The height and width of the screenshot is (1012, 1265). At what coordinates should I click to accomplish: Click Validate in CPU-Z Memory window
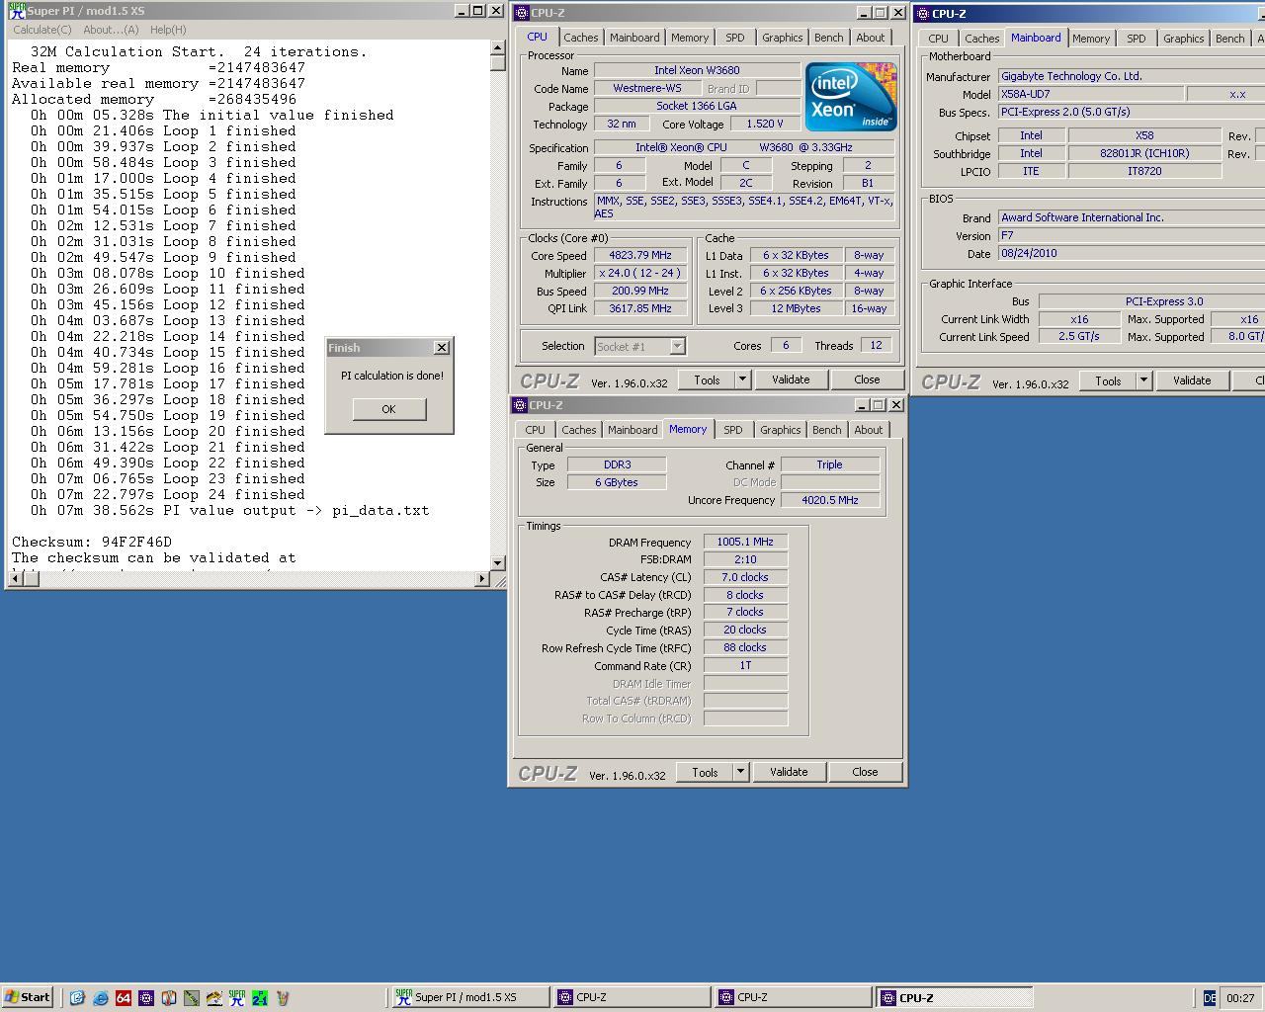coord(789,772)
